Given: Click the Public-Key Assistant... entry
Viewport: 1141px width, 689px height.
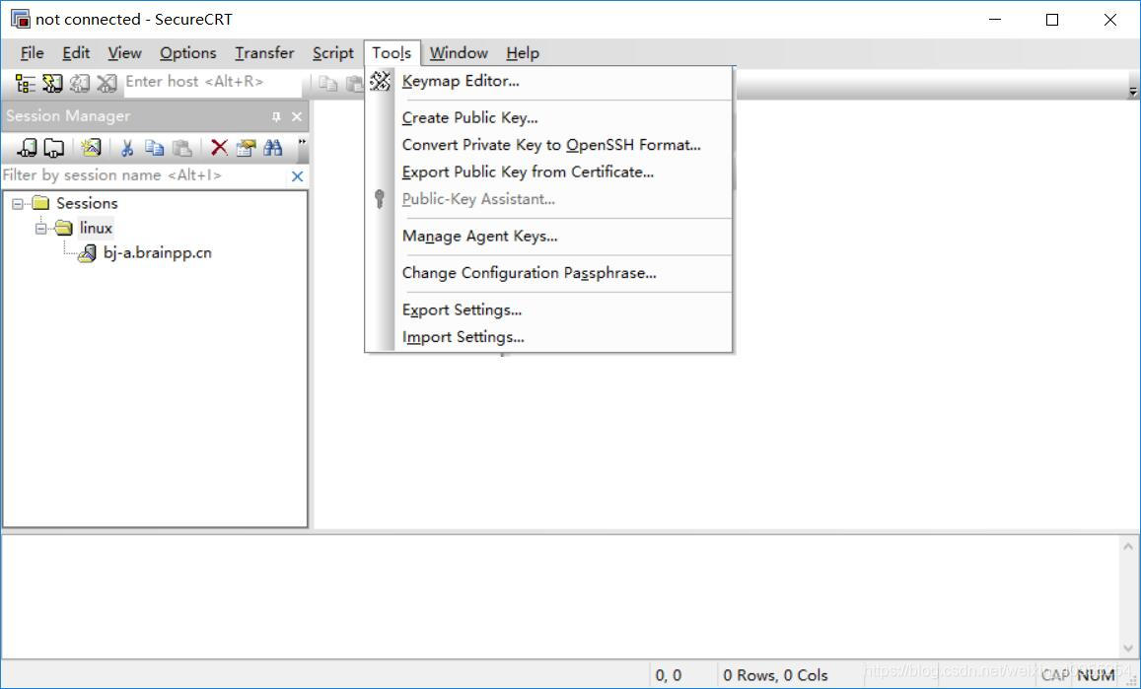Looking at the screenshot, I should tap(549, 199).
